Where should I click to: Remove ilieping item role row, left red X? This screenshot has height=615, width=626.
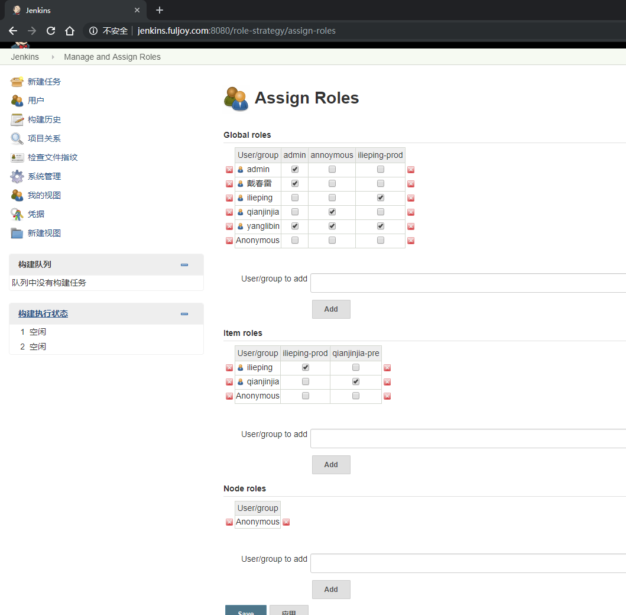pyautogui.click(x=229, y=368)
